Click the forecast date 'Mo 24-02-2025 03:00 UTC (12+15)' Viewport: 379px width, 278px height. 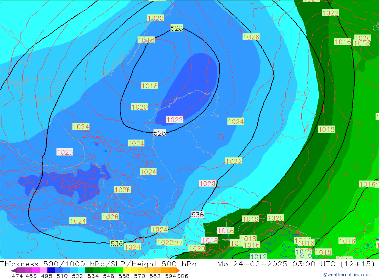pyautogui.click(x=296, y=264)
